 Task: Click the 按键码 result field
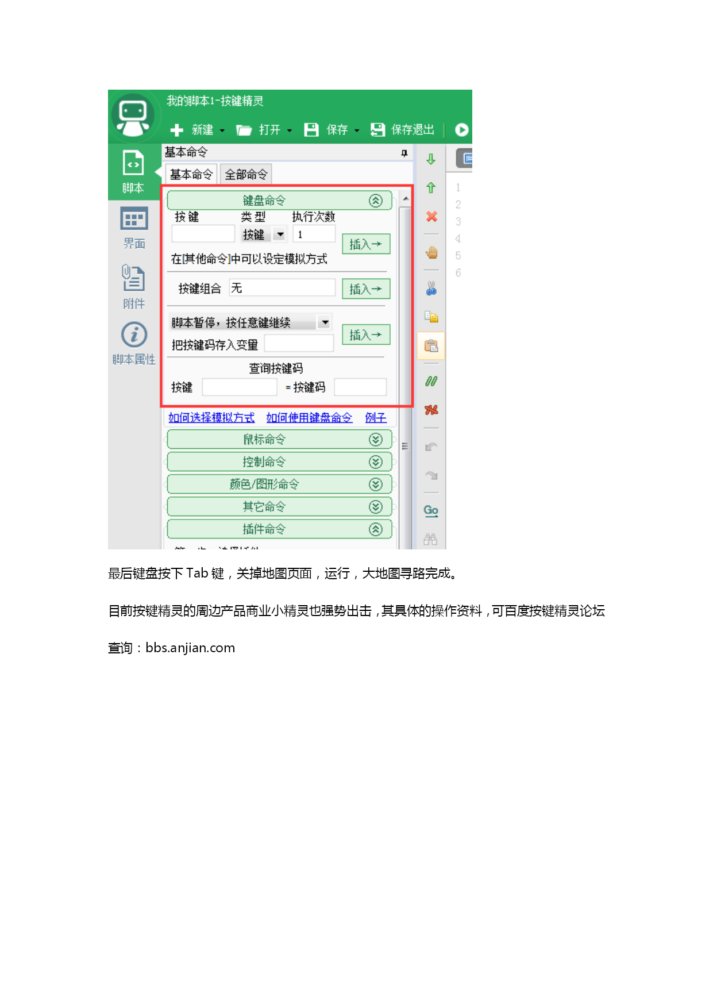pos(360,387)
